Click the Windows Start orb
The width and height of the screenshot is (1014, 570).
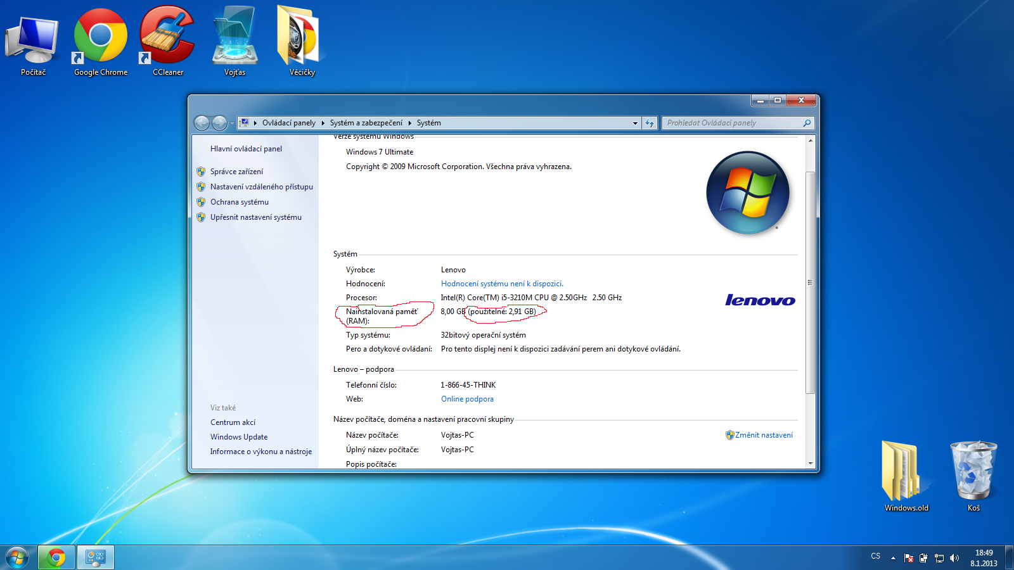point(17,557)
